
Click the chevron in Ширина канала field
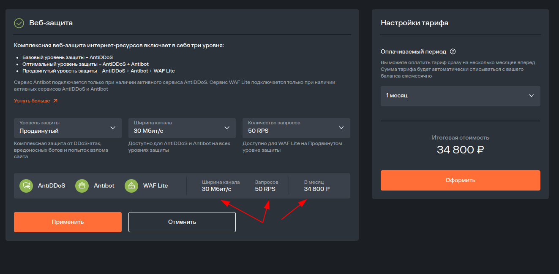click(227, 128)
